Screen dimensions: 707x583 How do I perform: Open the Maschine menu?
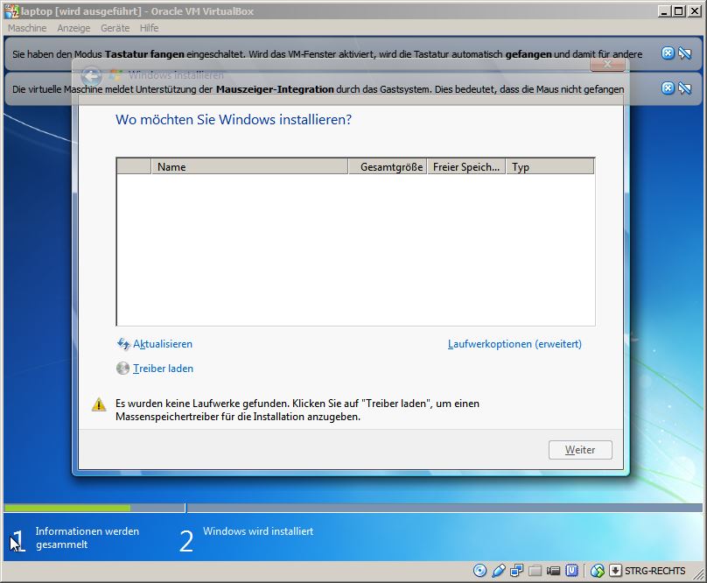pyautogui.click(x=27, y=28)
